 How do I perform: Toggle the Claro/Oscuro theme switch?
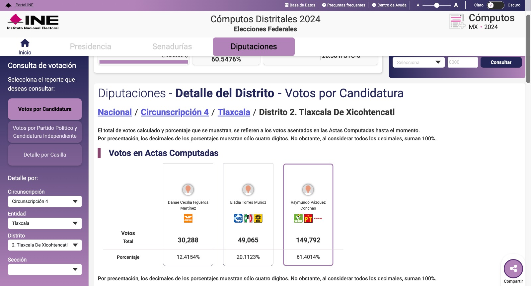point(495,5)
